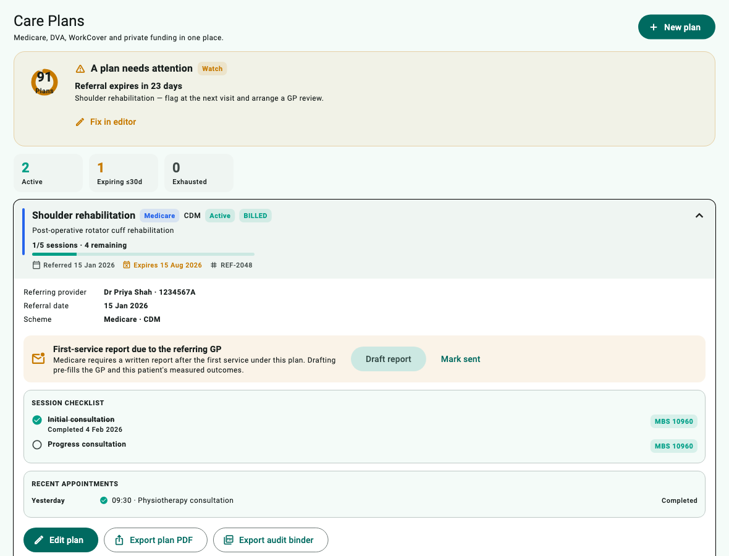Screen dimensions: 729x556
Task: Click the Active status badge
Action: (220, 216)
